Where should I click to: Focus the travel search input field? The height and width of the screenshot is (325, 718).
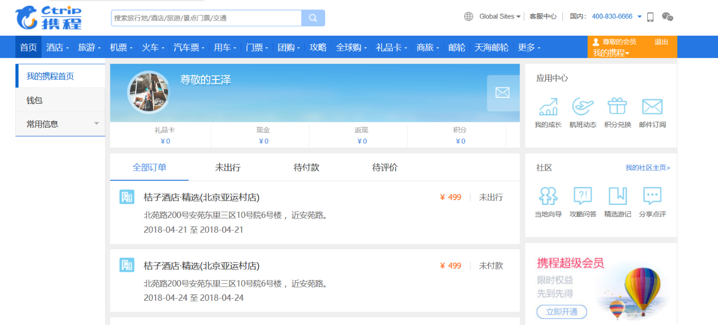pyautogui.click(x=206, y=18)
